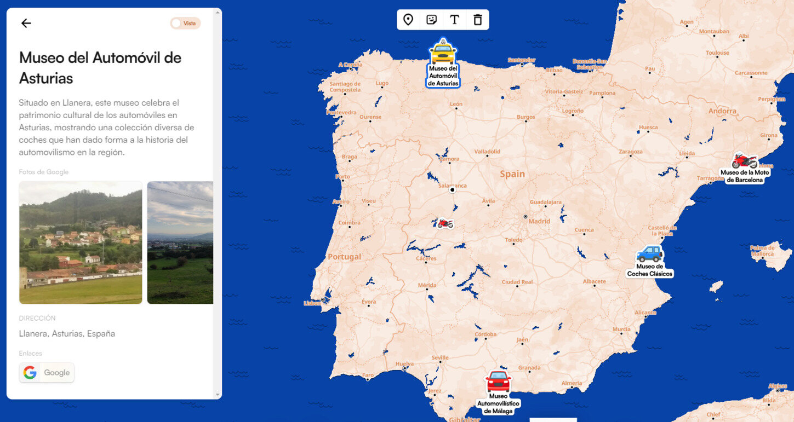This screenshot has height=422, width=794.
Task: Click the scroll down arrow in panel
Action: click(x=218, y=395)
